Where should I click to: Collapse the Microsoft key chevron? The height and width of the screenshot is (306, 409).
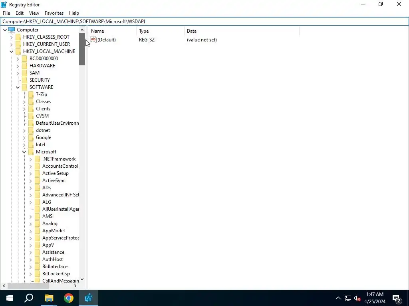[x=24, y=152]
